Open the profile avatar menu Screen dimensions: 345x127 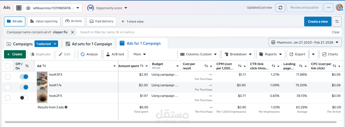coord(339,8)
